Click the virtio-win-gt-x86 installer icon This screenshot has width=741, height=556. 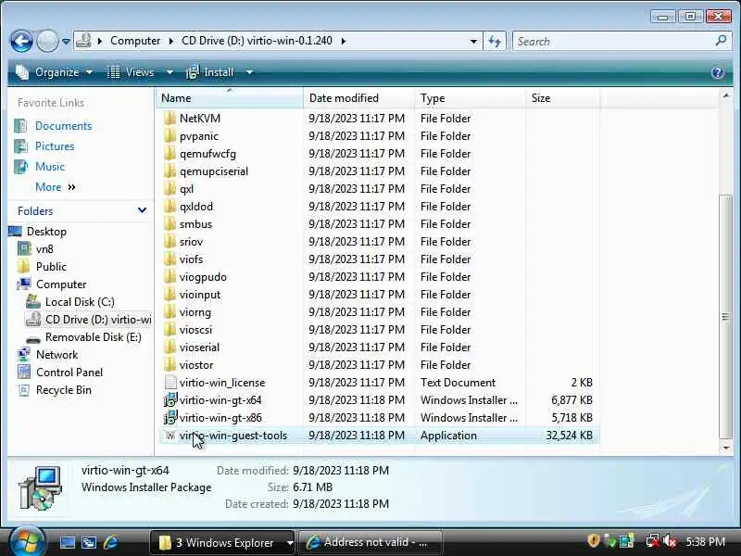[x=170, y=418]
